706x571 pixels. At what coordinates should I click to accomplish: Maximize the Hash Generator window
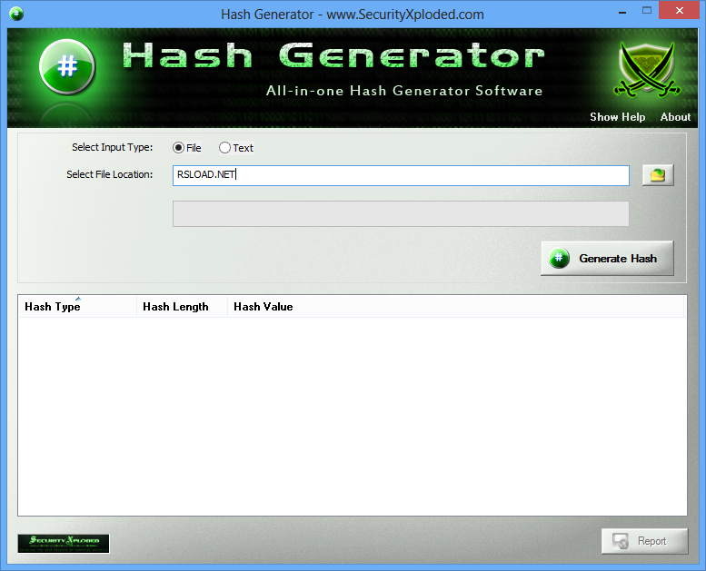647,11
